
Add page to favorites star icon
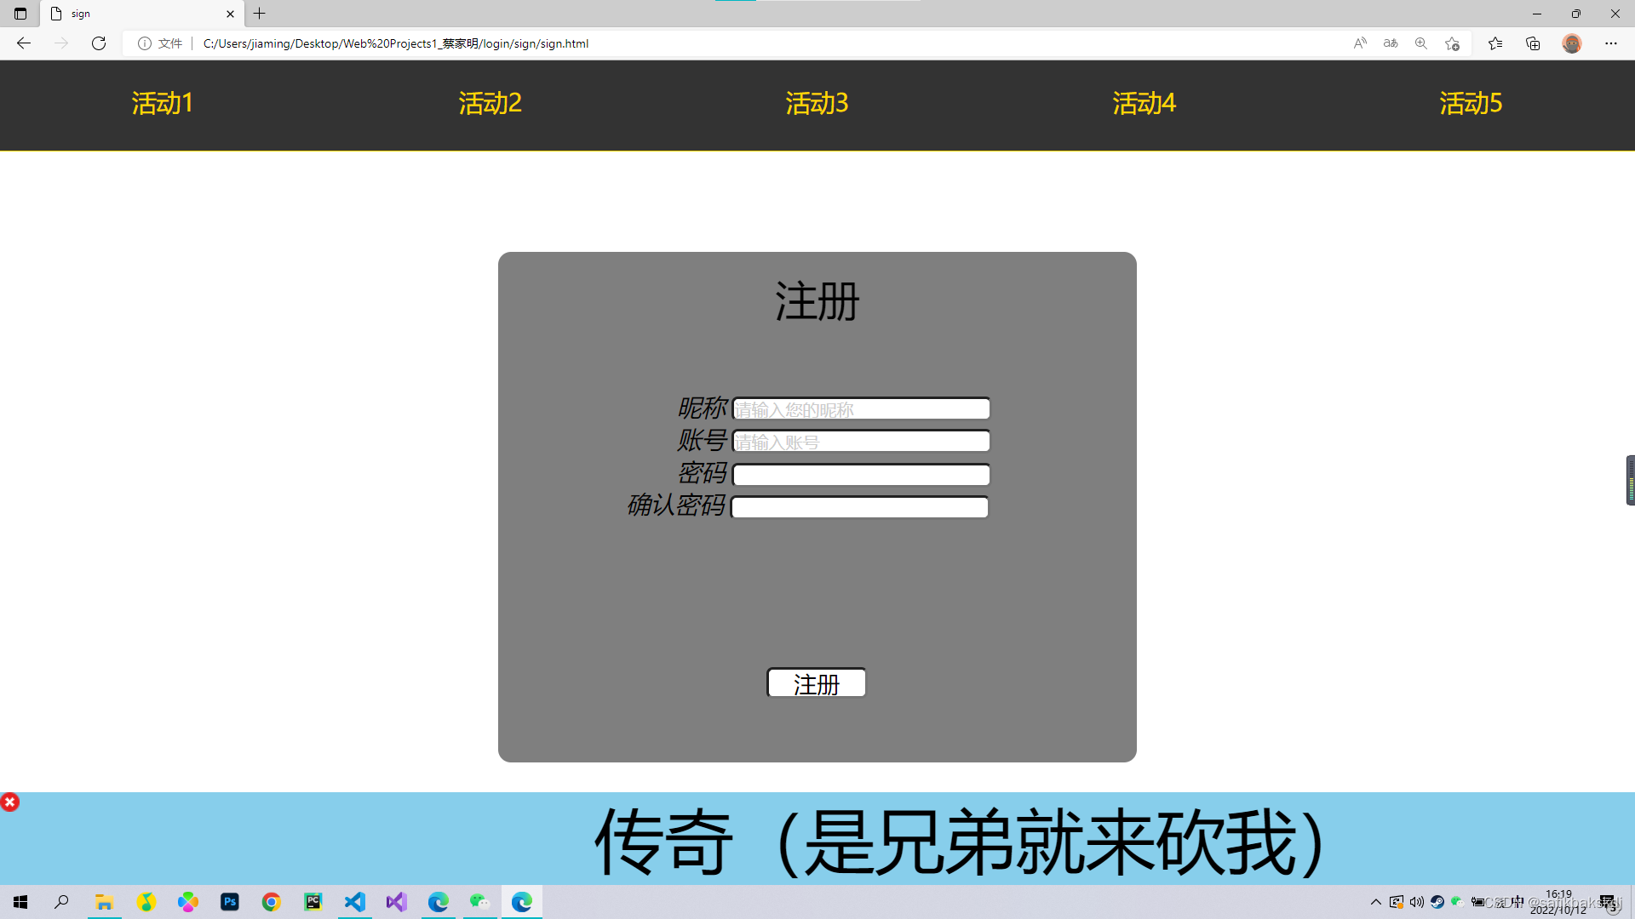(1452, 43)
